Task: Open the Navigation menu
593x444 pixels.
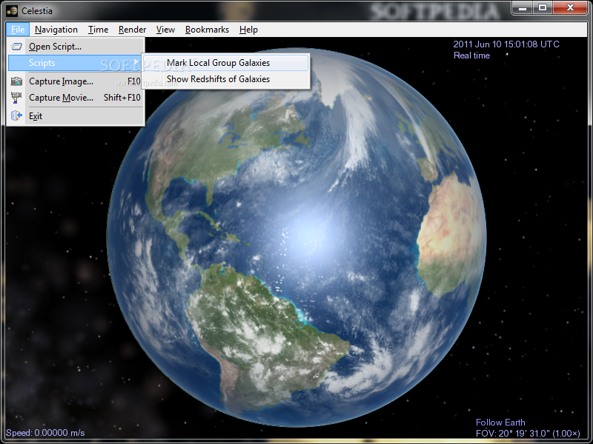Action: [x=56, y=30]
